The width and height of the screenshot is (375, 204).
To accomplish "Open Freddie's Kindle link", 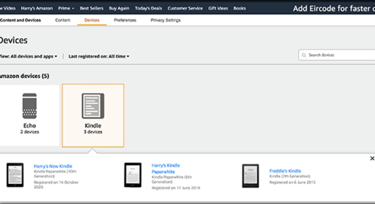I will 285,171.
